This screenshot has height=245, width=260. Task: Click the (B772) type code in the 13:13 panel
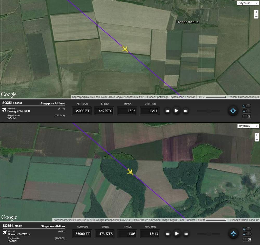62,231
